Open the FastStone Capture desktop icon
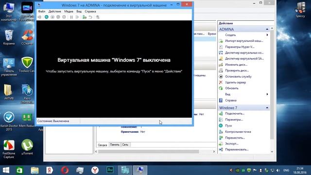Viewport: 311px width, 175px height. [x=9, y=149]
